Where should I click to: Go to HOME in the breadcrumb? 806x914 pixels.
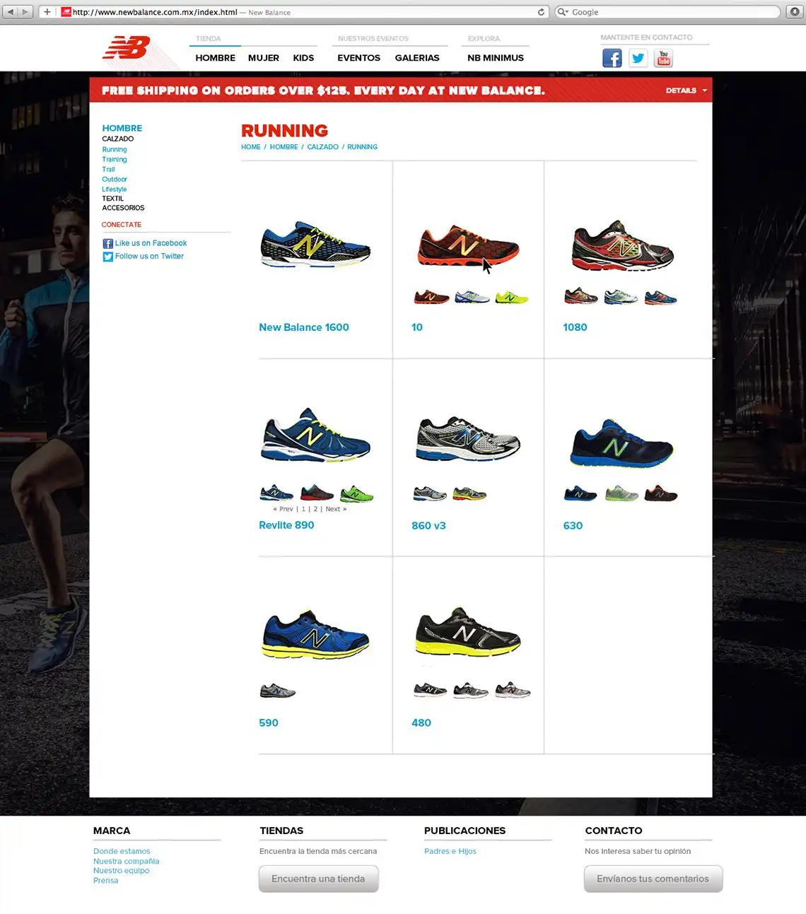click(x=251, y=147)
